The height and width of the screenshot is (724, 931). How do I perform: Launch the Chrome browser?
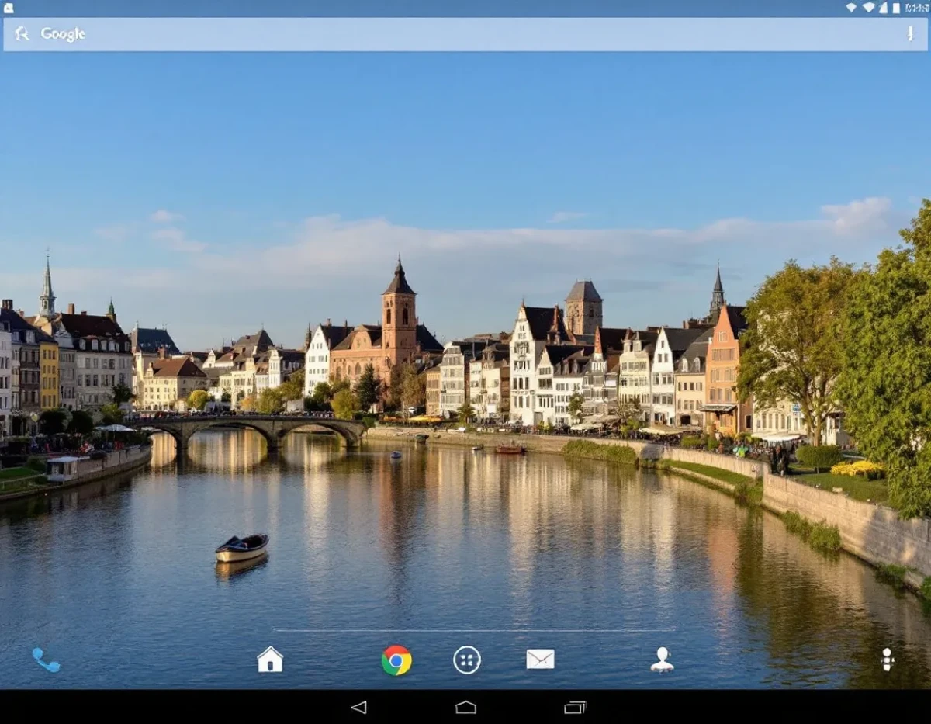click(396, 660)
